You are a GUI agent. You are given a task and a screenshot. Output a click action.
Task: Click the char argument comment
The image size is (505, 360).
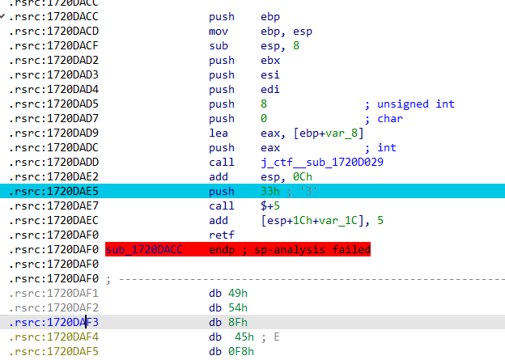(389, 119)
